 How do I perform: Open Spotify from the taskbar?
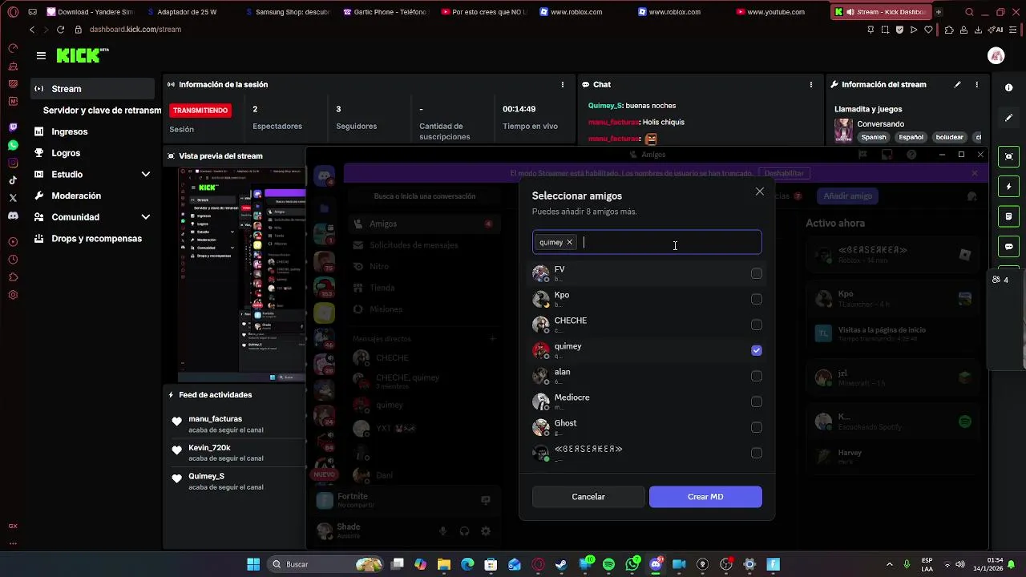608,564
